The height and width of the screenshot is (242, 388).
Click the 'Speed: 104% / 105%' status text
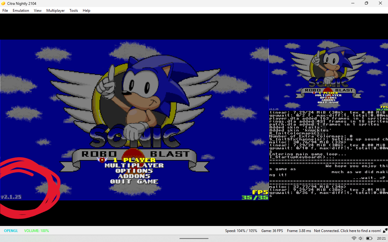tap(241, 231)
